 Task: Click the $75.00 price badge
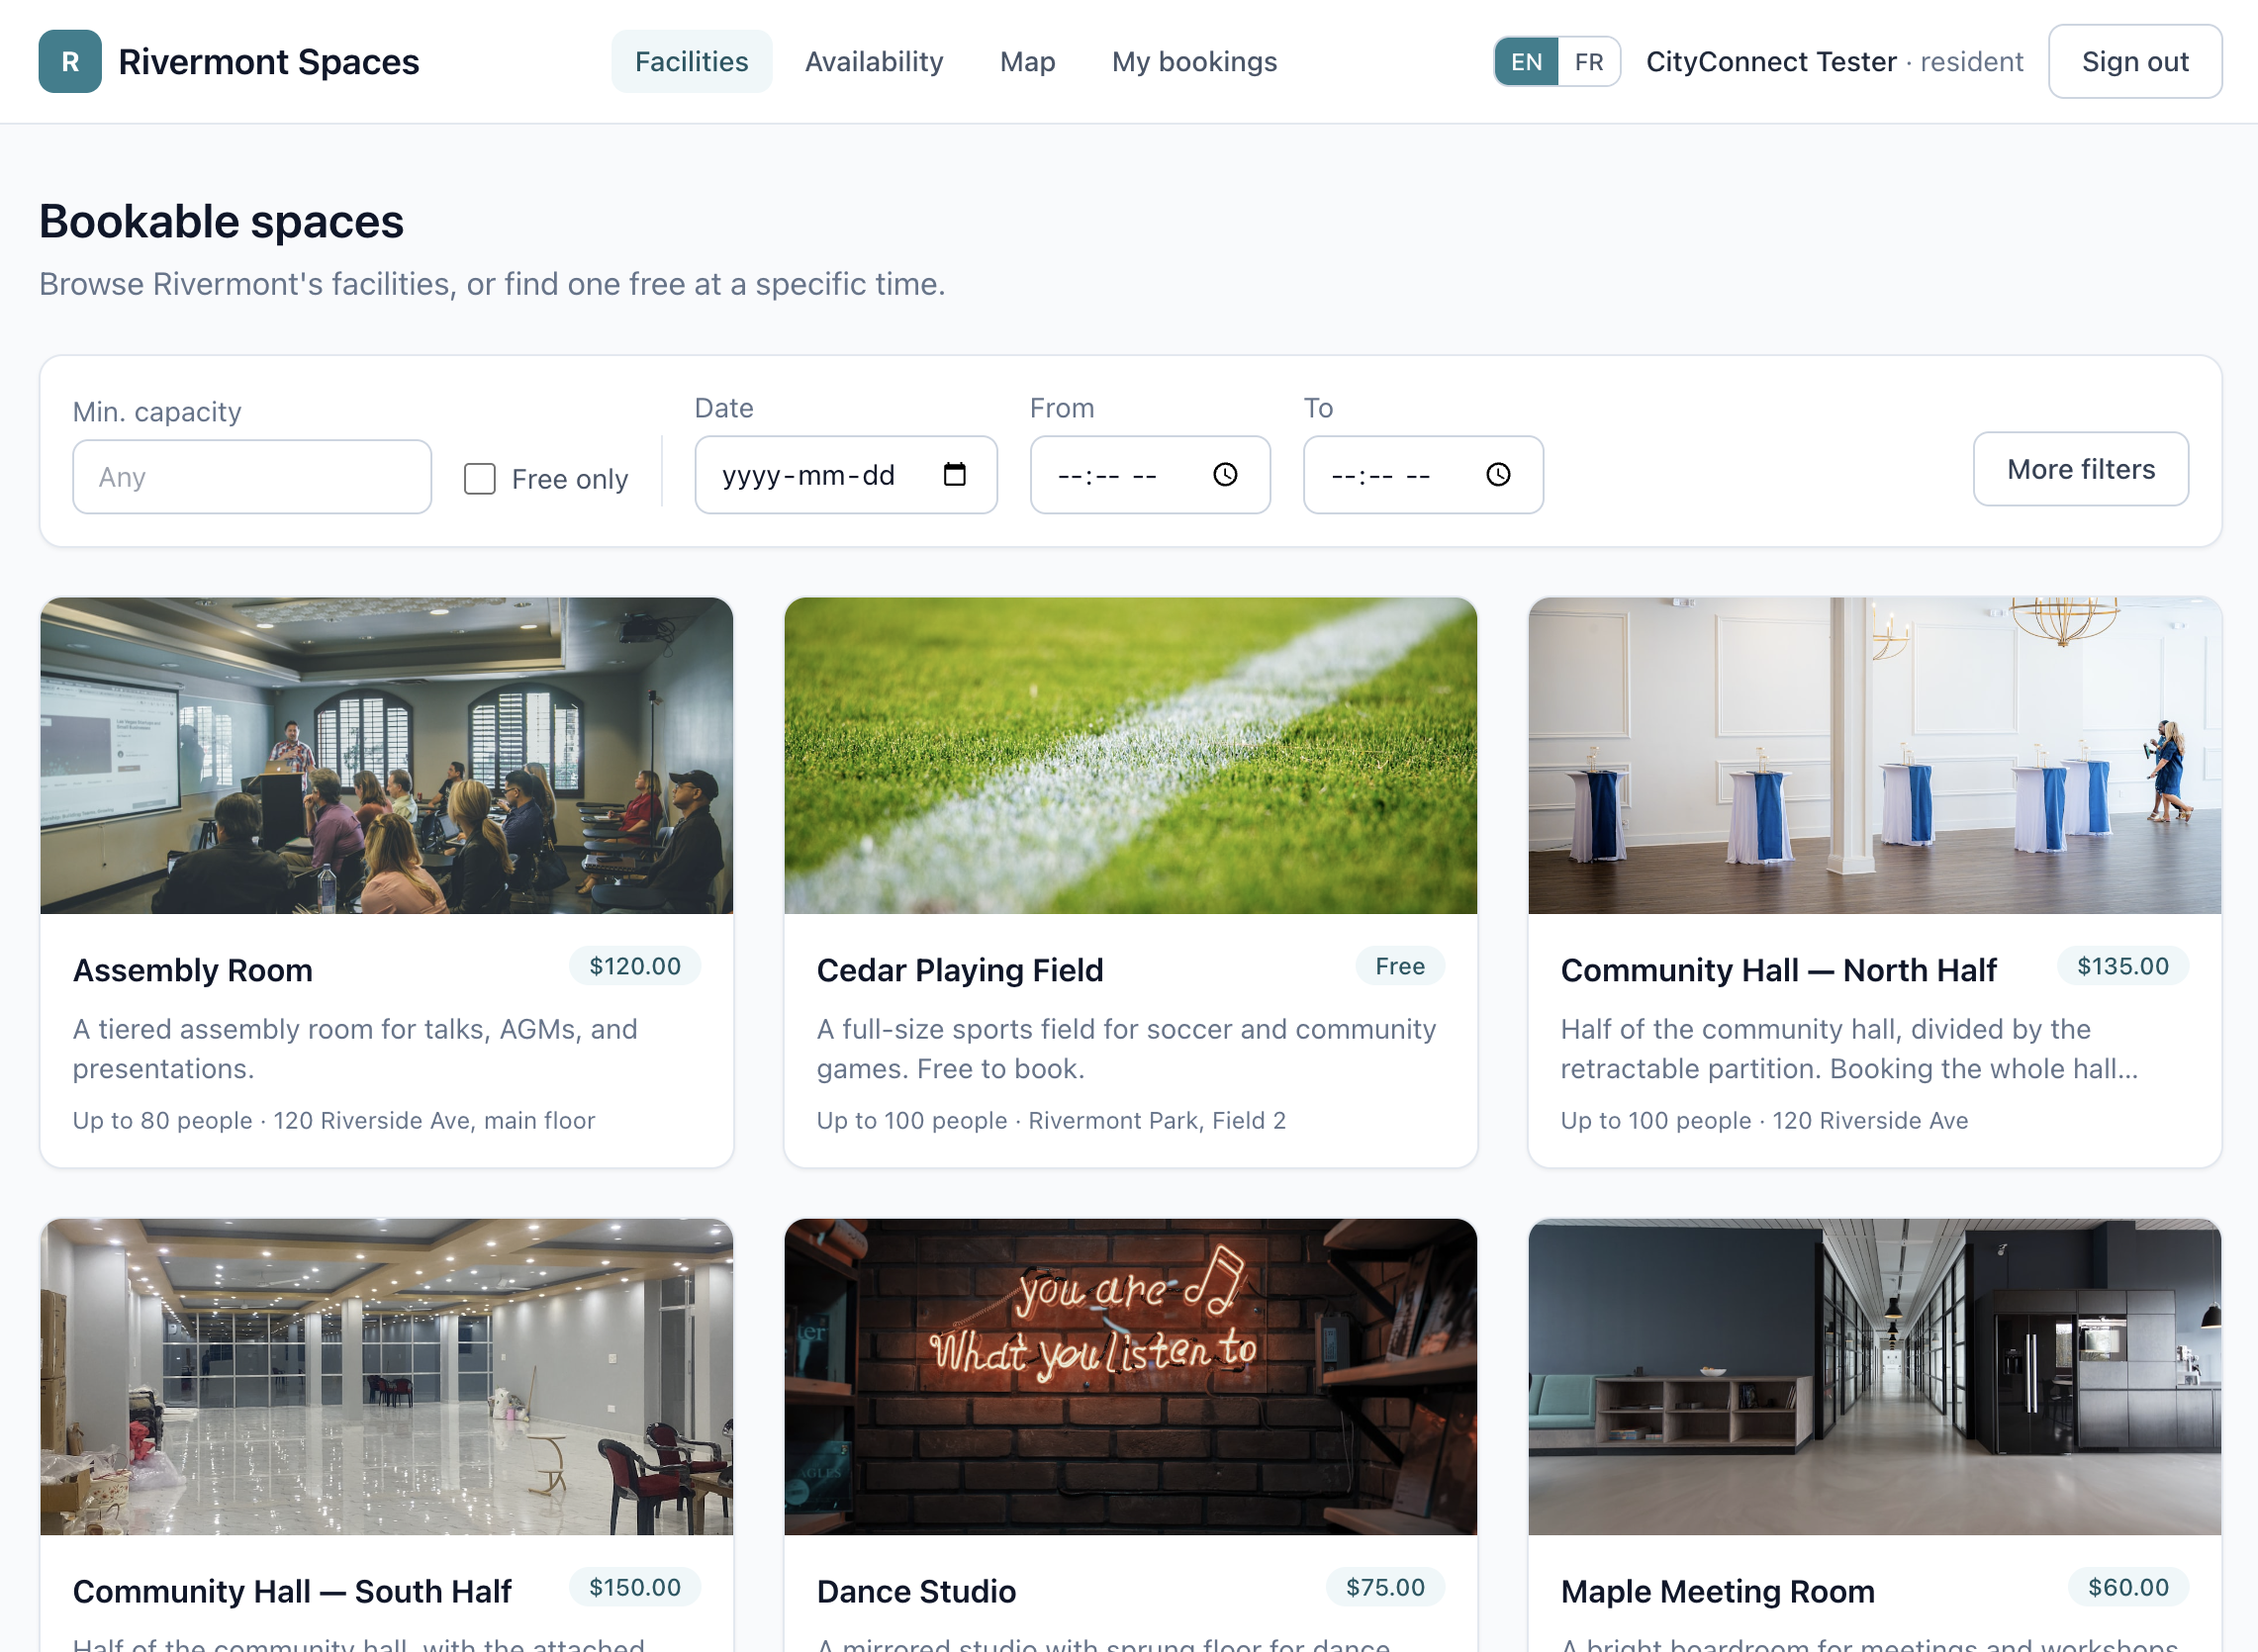pos(1385,1587)
